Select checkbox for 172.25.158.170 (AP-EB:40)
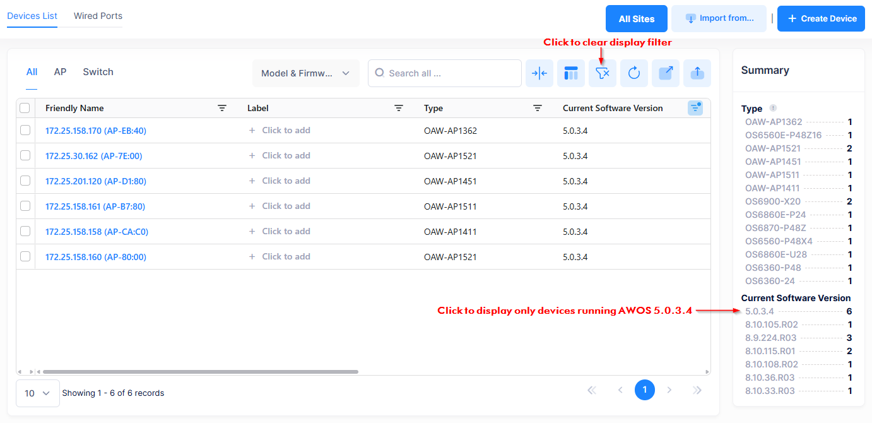 (x=25, y=130)
